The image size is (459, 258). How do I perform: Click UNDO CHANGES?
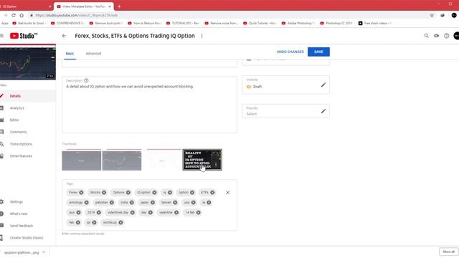pos(290,52)
